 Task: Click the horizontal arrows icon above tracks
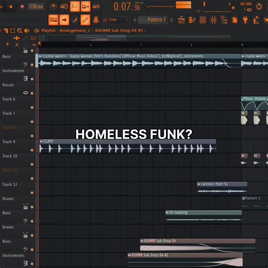34,45
